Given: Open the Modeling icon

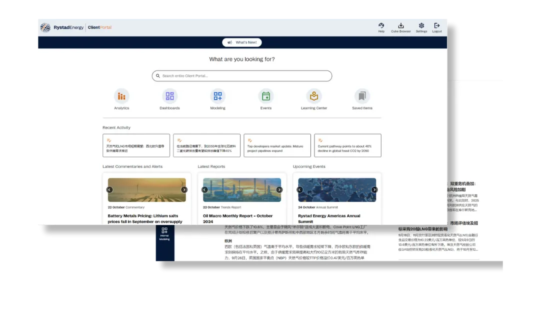Looking at the screenshot, I should point(217,96).
